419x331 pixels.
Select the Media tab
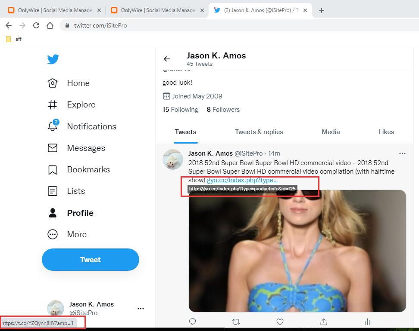tap(331, 132)
